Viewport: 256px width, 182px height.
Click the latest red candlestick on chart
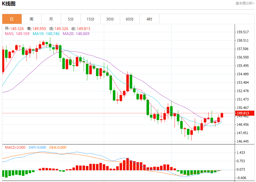(x=222, y=115)
